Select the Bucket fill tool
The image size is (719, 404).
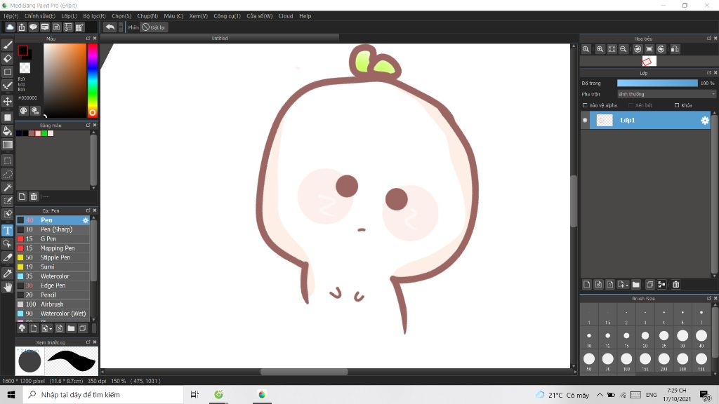8,131
